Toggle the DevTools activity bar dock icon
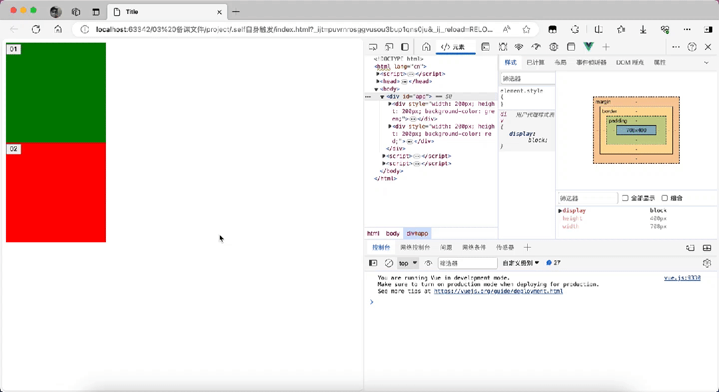719x392 pixels. pyautogui.click(x=405, y=47)
